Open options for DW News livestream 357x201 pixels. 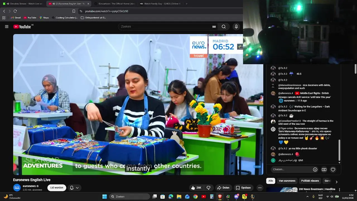[339, 190]
